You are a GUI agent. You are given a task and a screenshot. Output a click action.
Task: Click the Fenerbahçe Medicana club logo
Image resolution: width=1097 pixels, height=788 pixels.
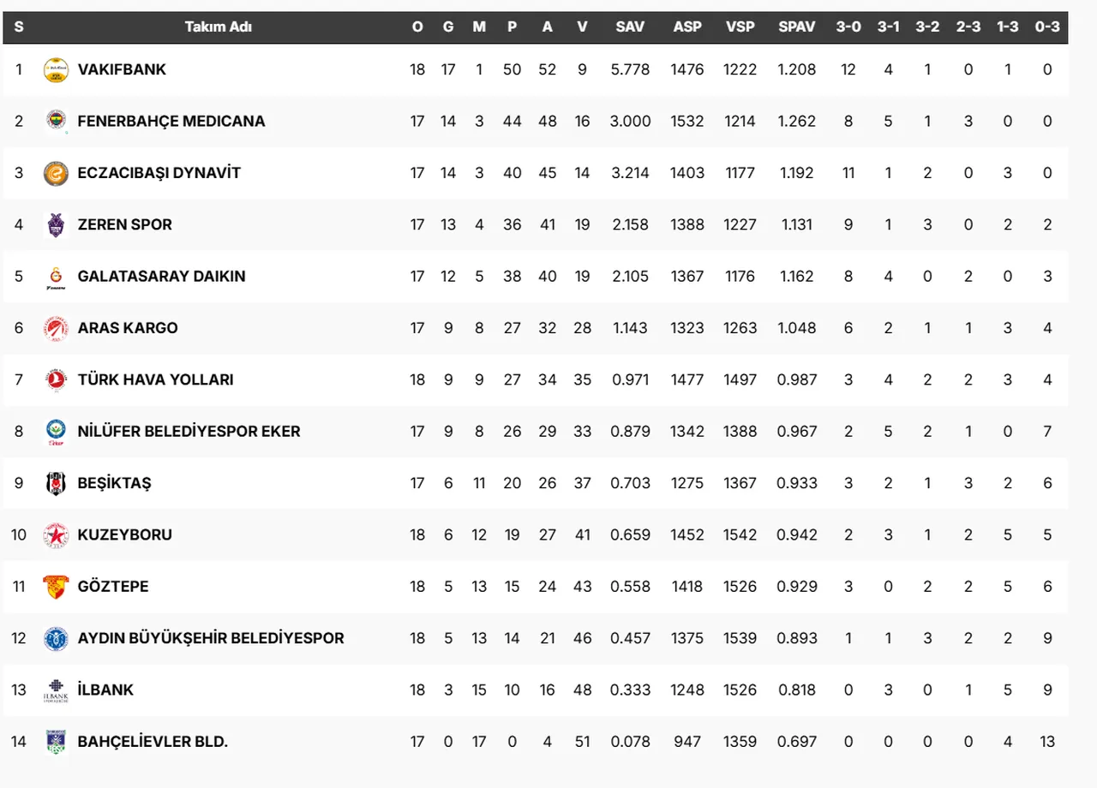tap(56, 122)
